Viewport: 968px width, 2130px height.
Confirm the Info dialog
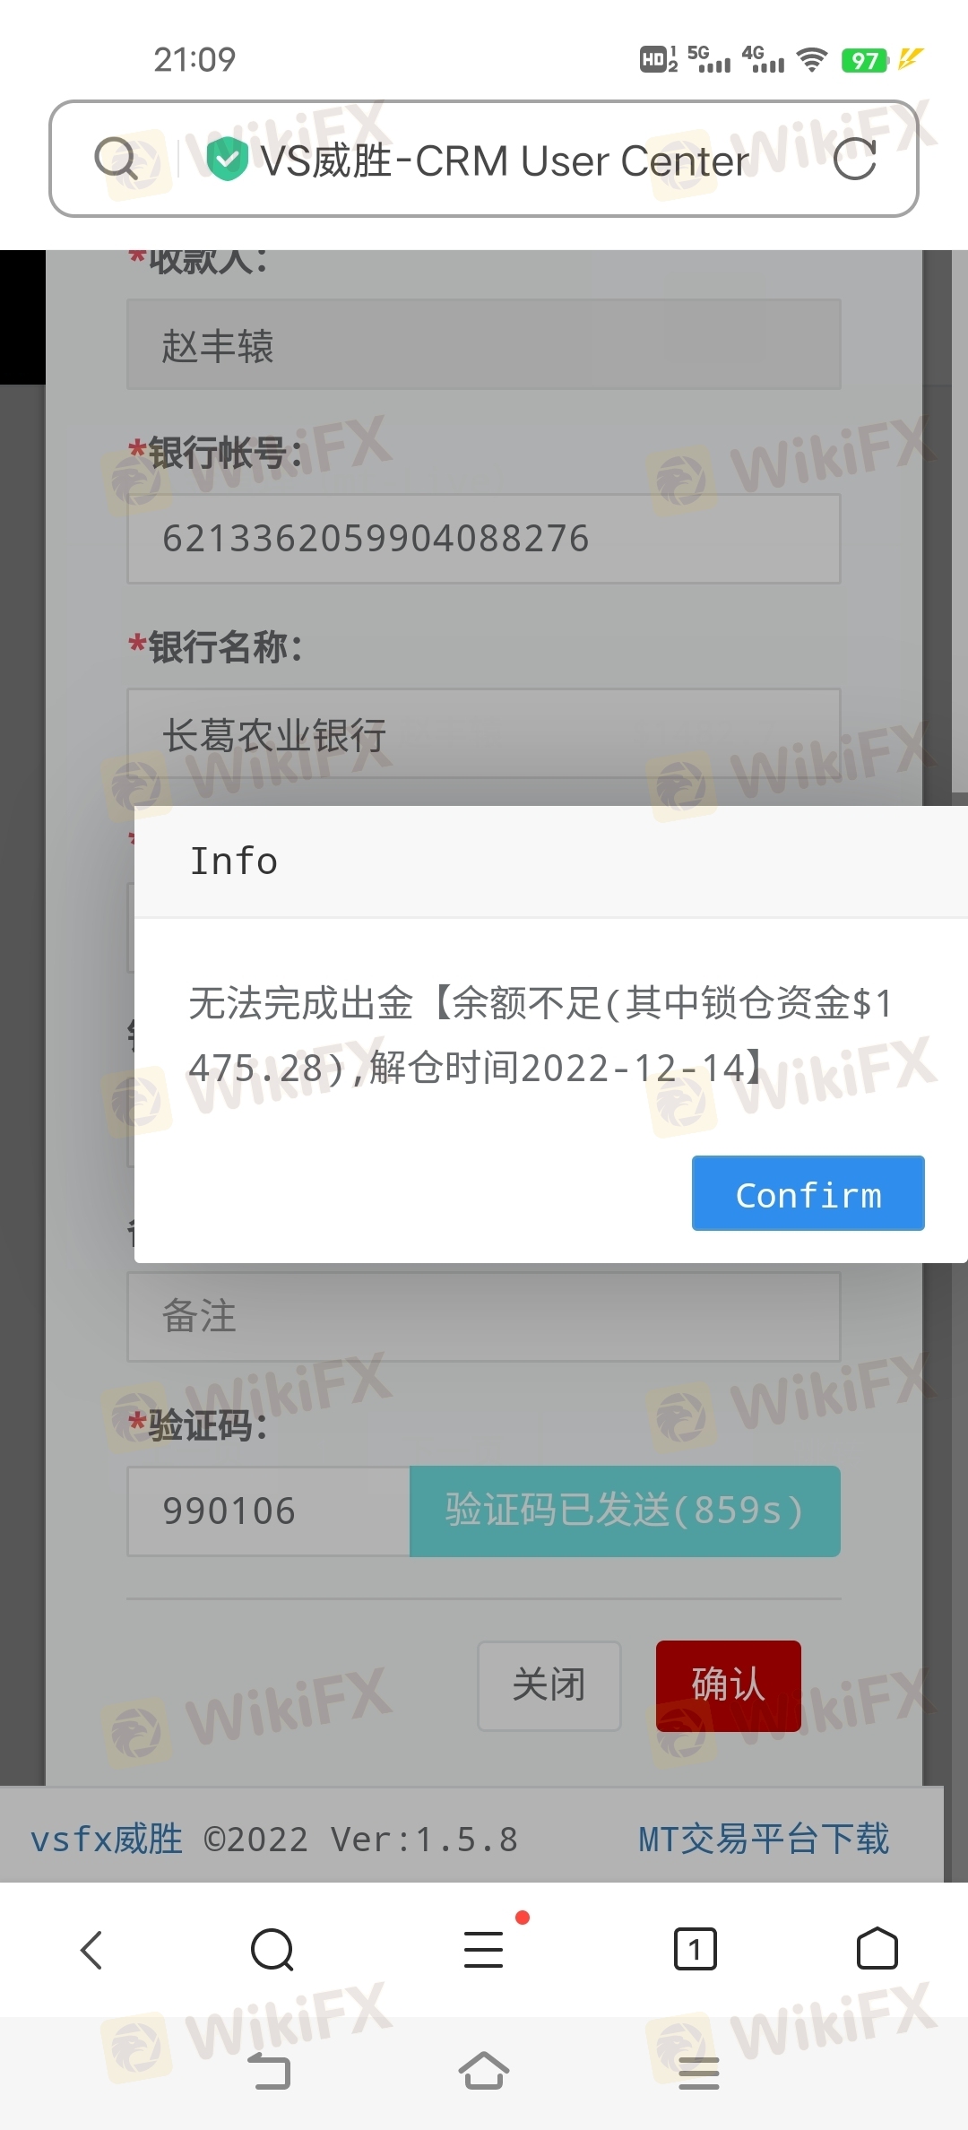click(808, 1193)
